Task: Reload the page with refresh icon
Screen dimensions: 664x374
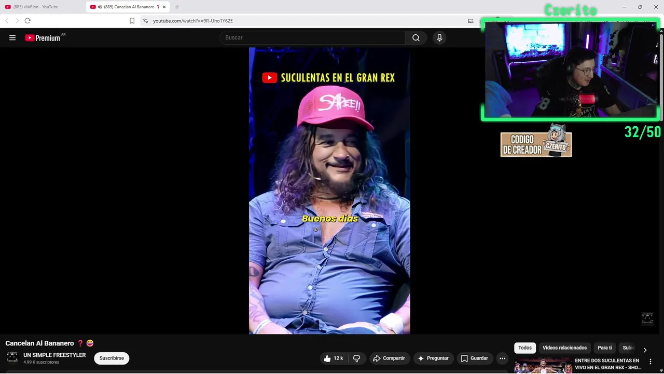Action: [27, 21]
